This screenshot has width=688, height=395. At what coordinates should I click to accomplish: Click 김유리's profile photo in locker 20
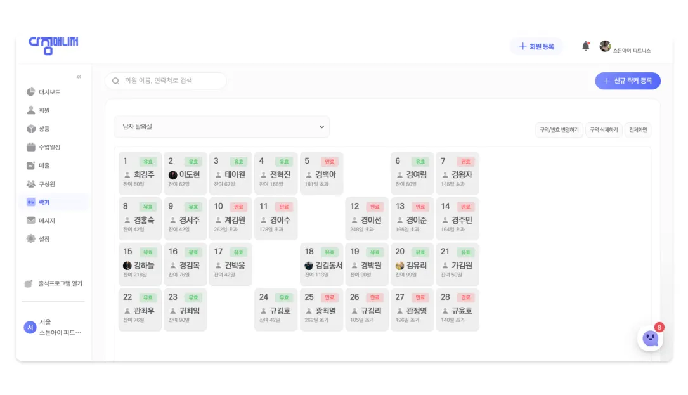click(x=399, y=266)
